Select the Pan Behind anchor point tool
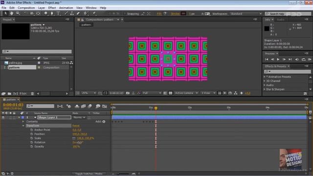Screen dimensions: 313x176 [x=38, y=13]
